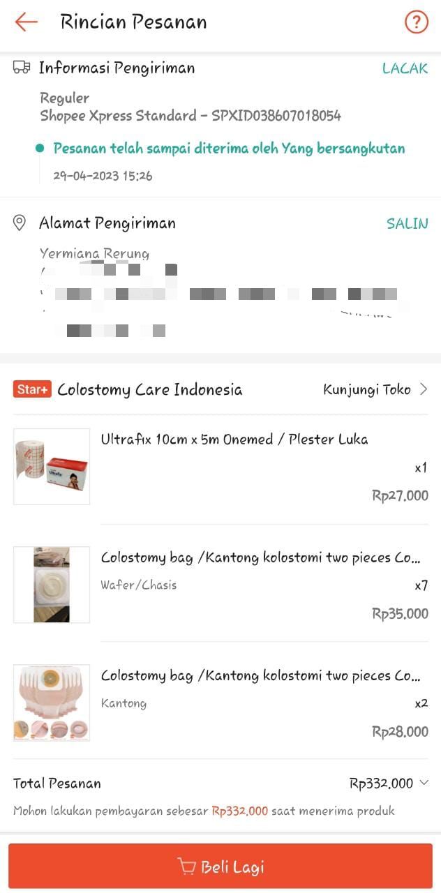Image resolution: width=441 pixels, height=893 pixels.
Task: Open the Ultrafix plaster product thumbnail
Action: tap(52, 467)
